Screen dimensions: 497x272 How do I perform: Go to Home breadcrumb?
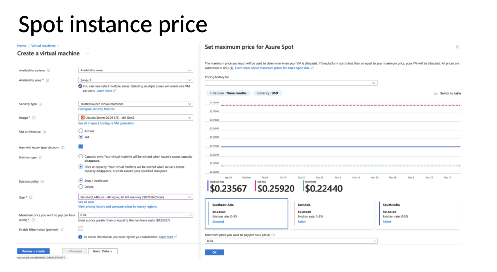tap(22, 46)
